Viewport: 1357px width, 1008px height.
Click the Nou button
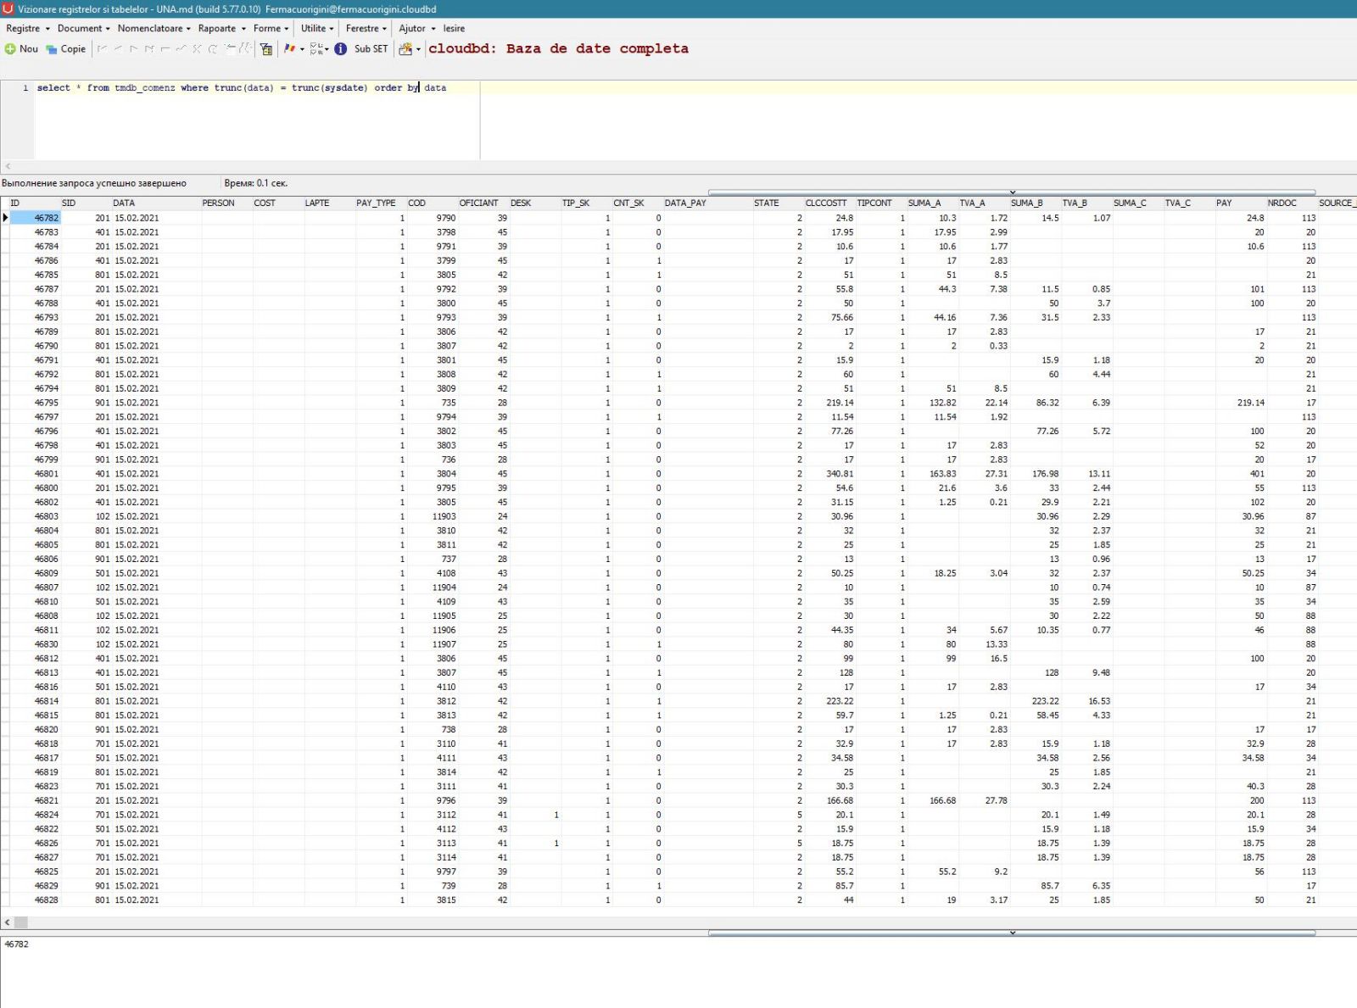(21, 49)
